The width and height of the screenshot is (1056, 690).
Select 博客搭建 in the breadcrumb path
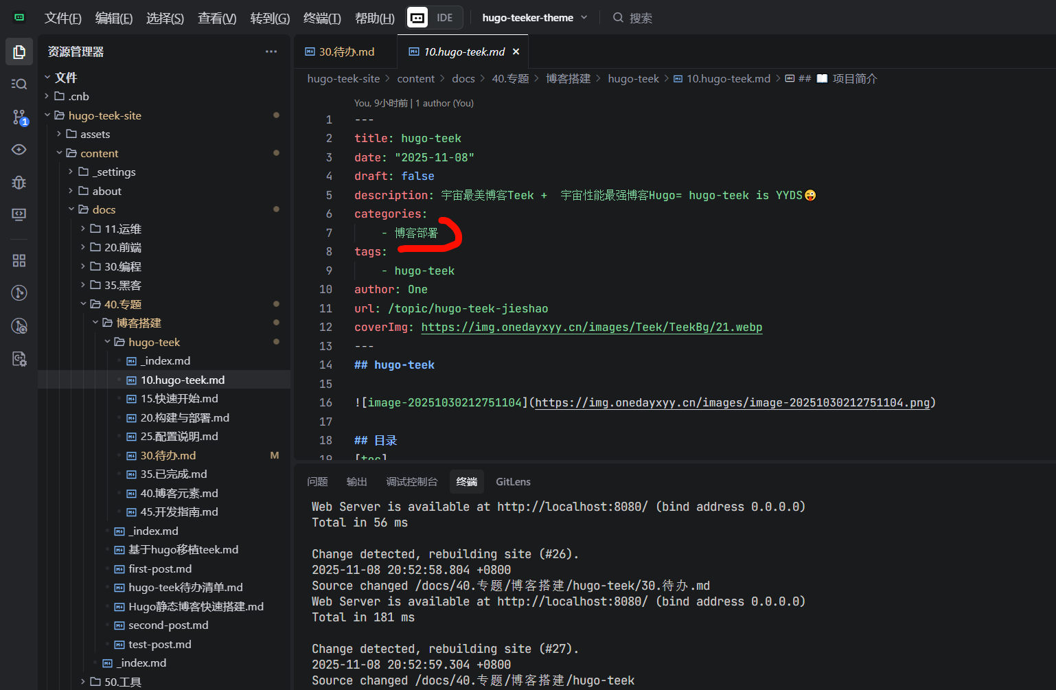568,79
